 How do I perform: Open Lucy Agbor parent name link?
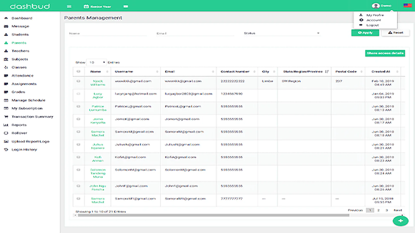98,95
